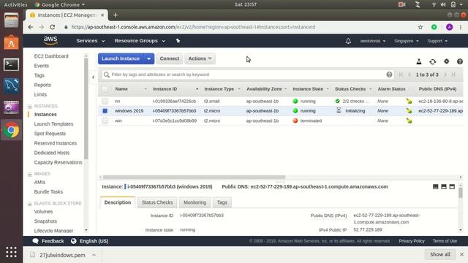Open MySQL Workbench from the dock
Image resolution: width=468 pixels, height=263 pixels.
(x=12, y=86)
